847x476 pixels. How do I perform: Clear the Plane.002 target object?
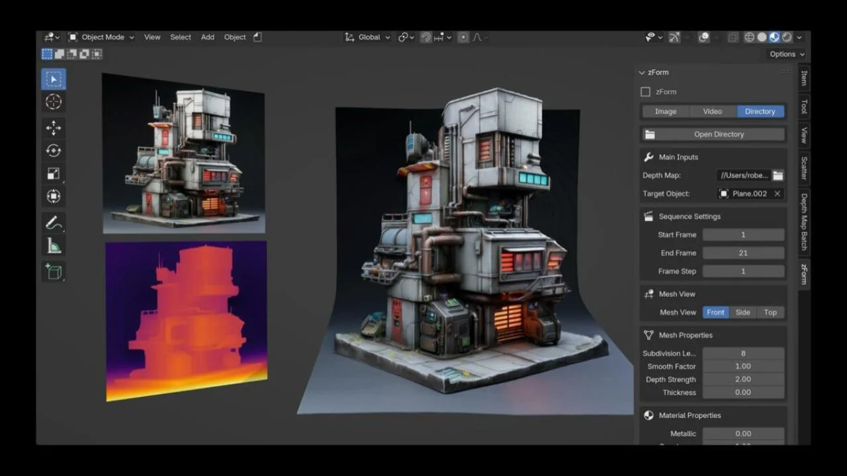[778, 194]
